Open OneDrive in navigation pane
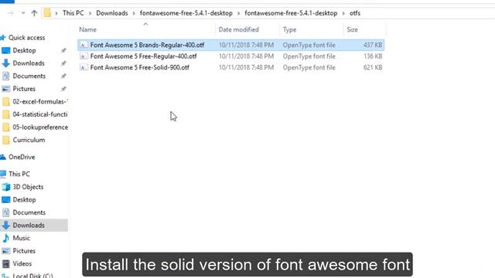495x278 pixels. [22, 157]
